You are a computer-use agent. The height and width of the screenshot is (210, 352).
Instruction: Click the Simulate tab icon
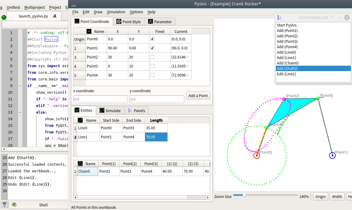pyautogui.click(x=102, y=110)
